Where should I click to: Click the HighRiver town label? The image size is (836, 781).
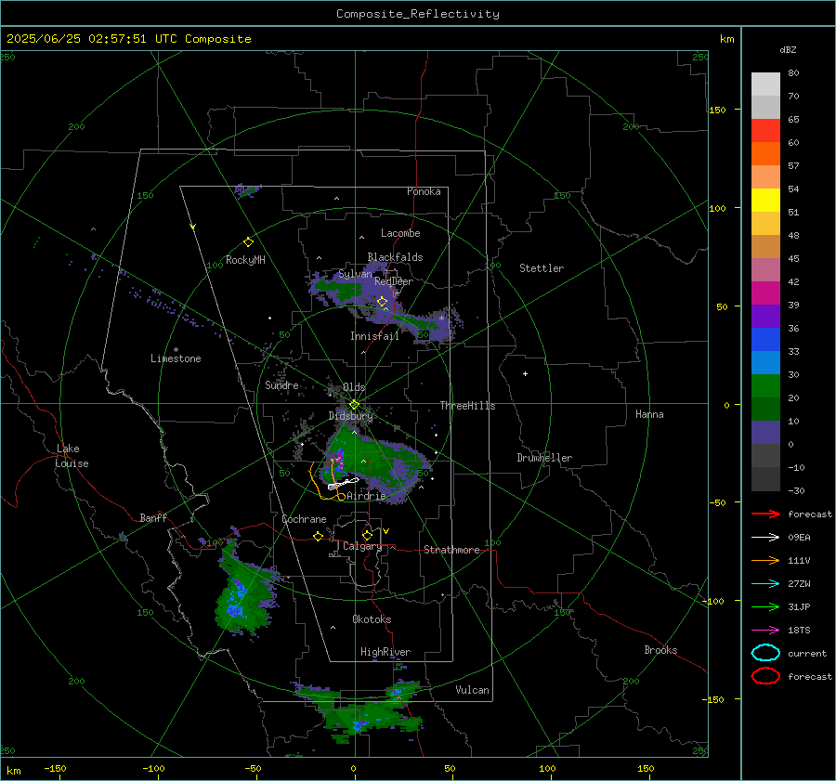(x=385, y=652)
